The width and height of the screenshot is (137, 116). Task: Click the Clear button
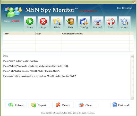click(87, 105)
